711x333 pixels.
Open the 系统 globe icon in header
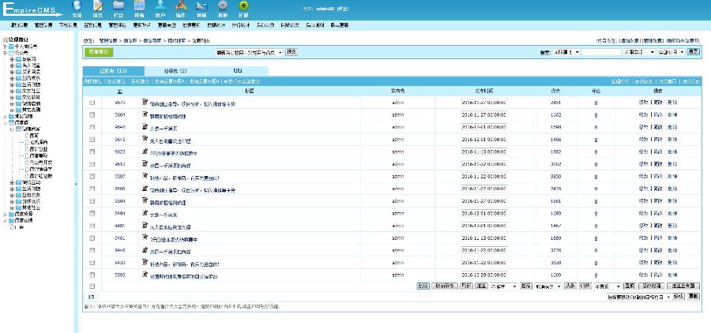77,6
